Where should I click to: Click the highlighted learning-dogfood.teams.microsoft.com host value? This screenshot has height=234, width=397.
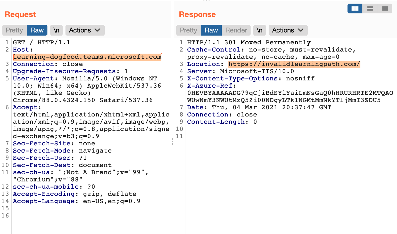tap(87, 57)
